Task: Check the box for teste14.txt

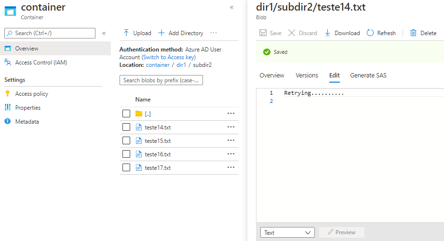Action: click(x=126, y=127)
